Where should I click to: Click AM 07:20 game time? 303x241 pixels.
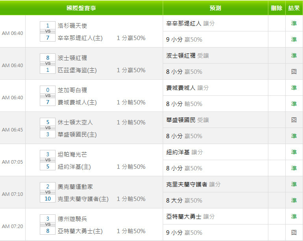(x=12, y=226)
